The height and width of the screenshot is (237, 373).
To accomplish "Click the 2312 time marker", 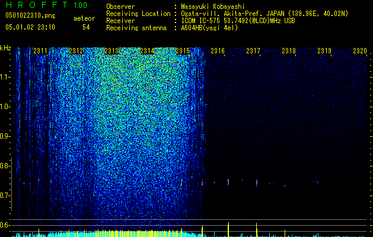I will [76, 51].
